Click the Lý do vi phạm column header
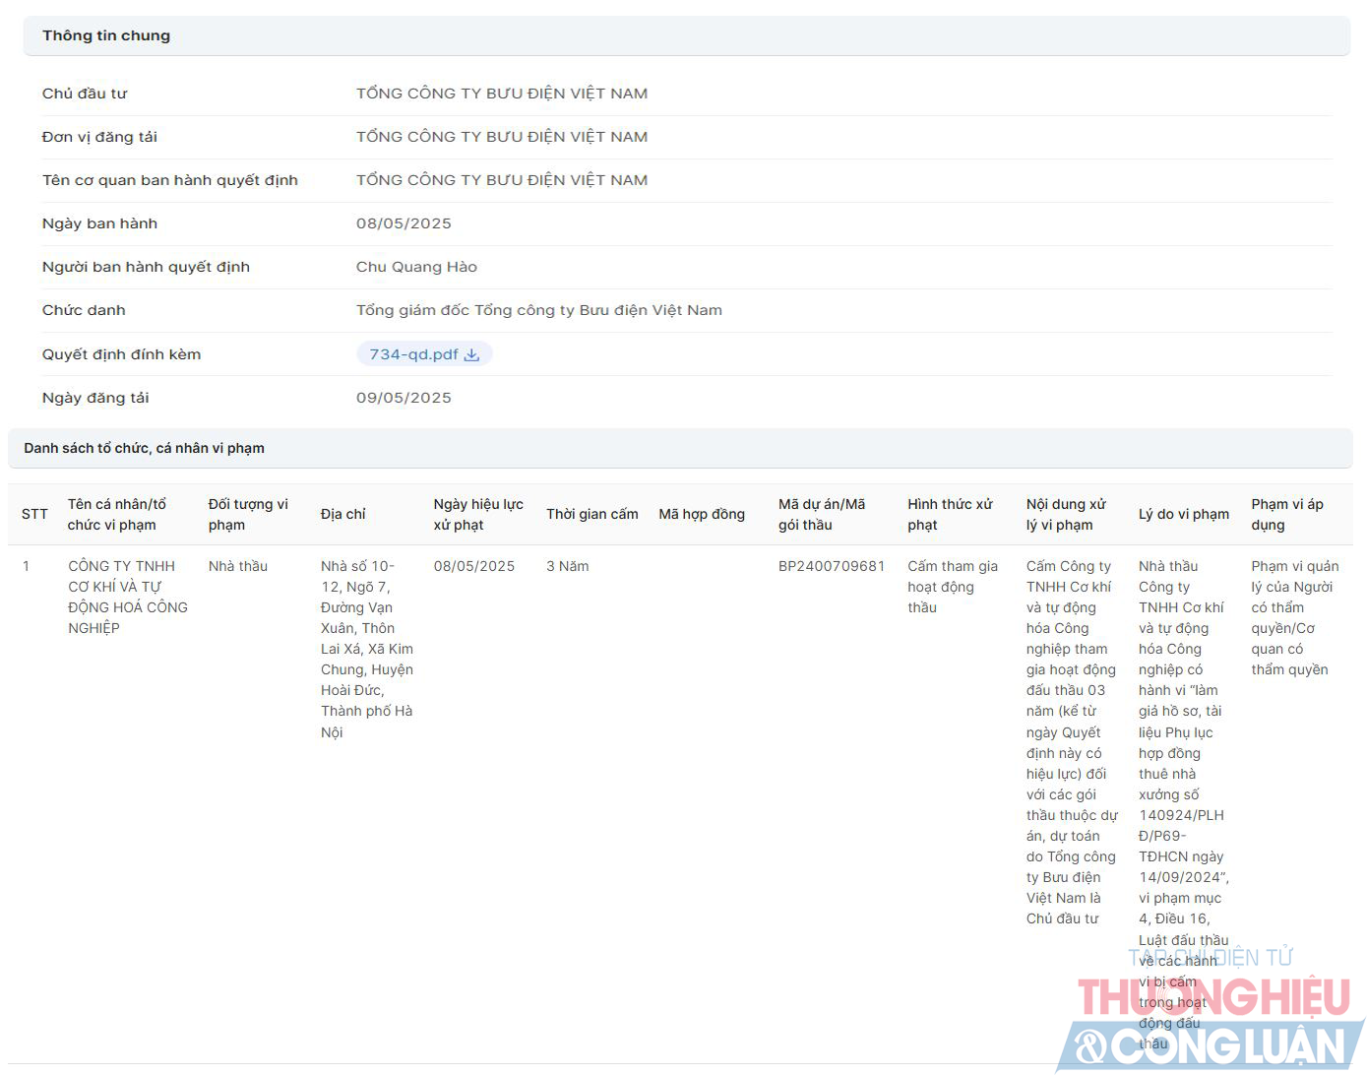Image resolution: width=1367 pixels, height=1075 pixels. pos(1183,514)
